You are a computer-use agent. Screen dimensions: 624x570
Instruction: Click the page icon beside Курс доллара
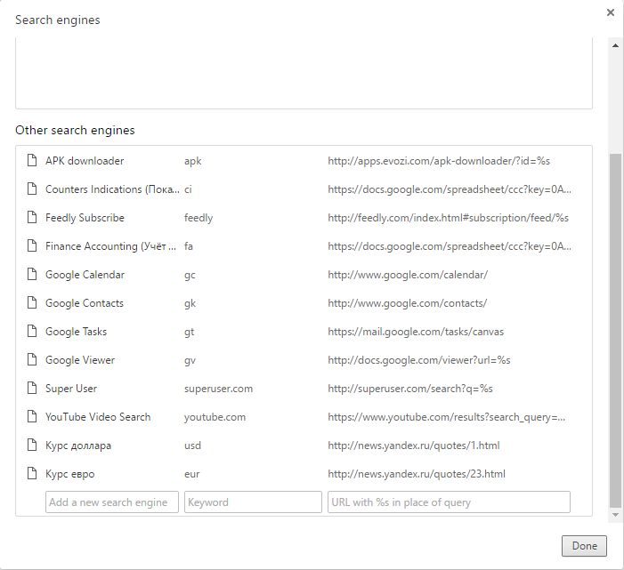click(32, 445)
